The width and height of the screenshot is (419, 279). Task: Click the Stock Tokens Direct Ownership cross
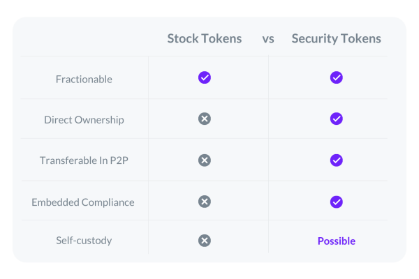click(x=205, y=119)
